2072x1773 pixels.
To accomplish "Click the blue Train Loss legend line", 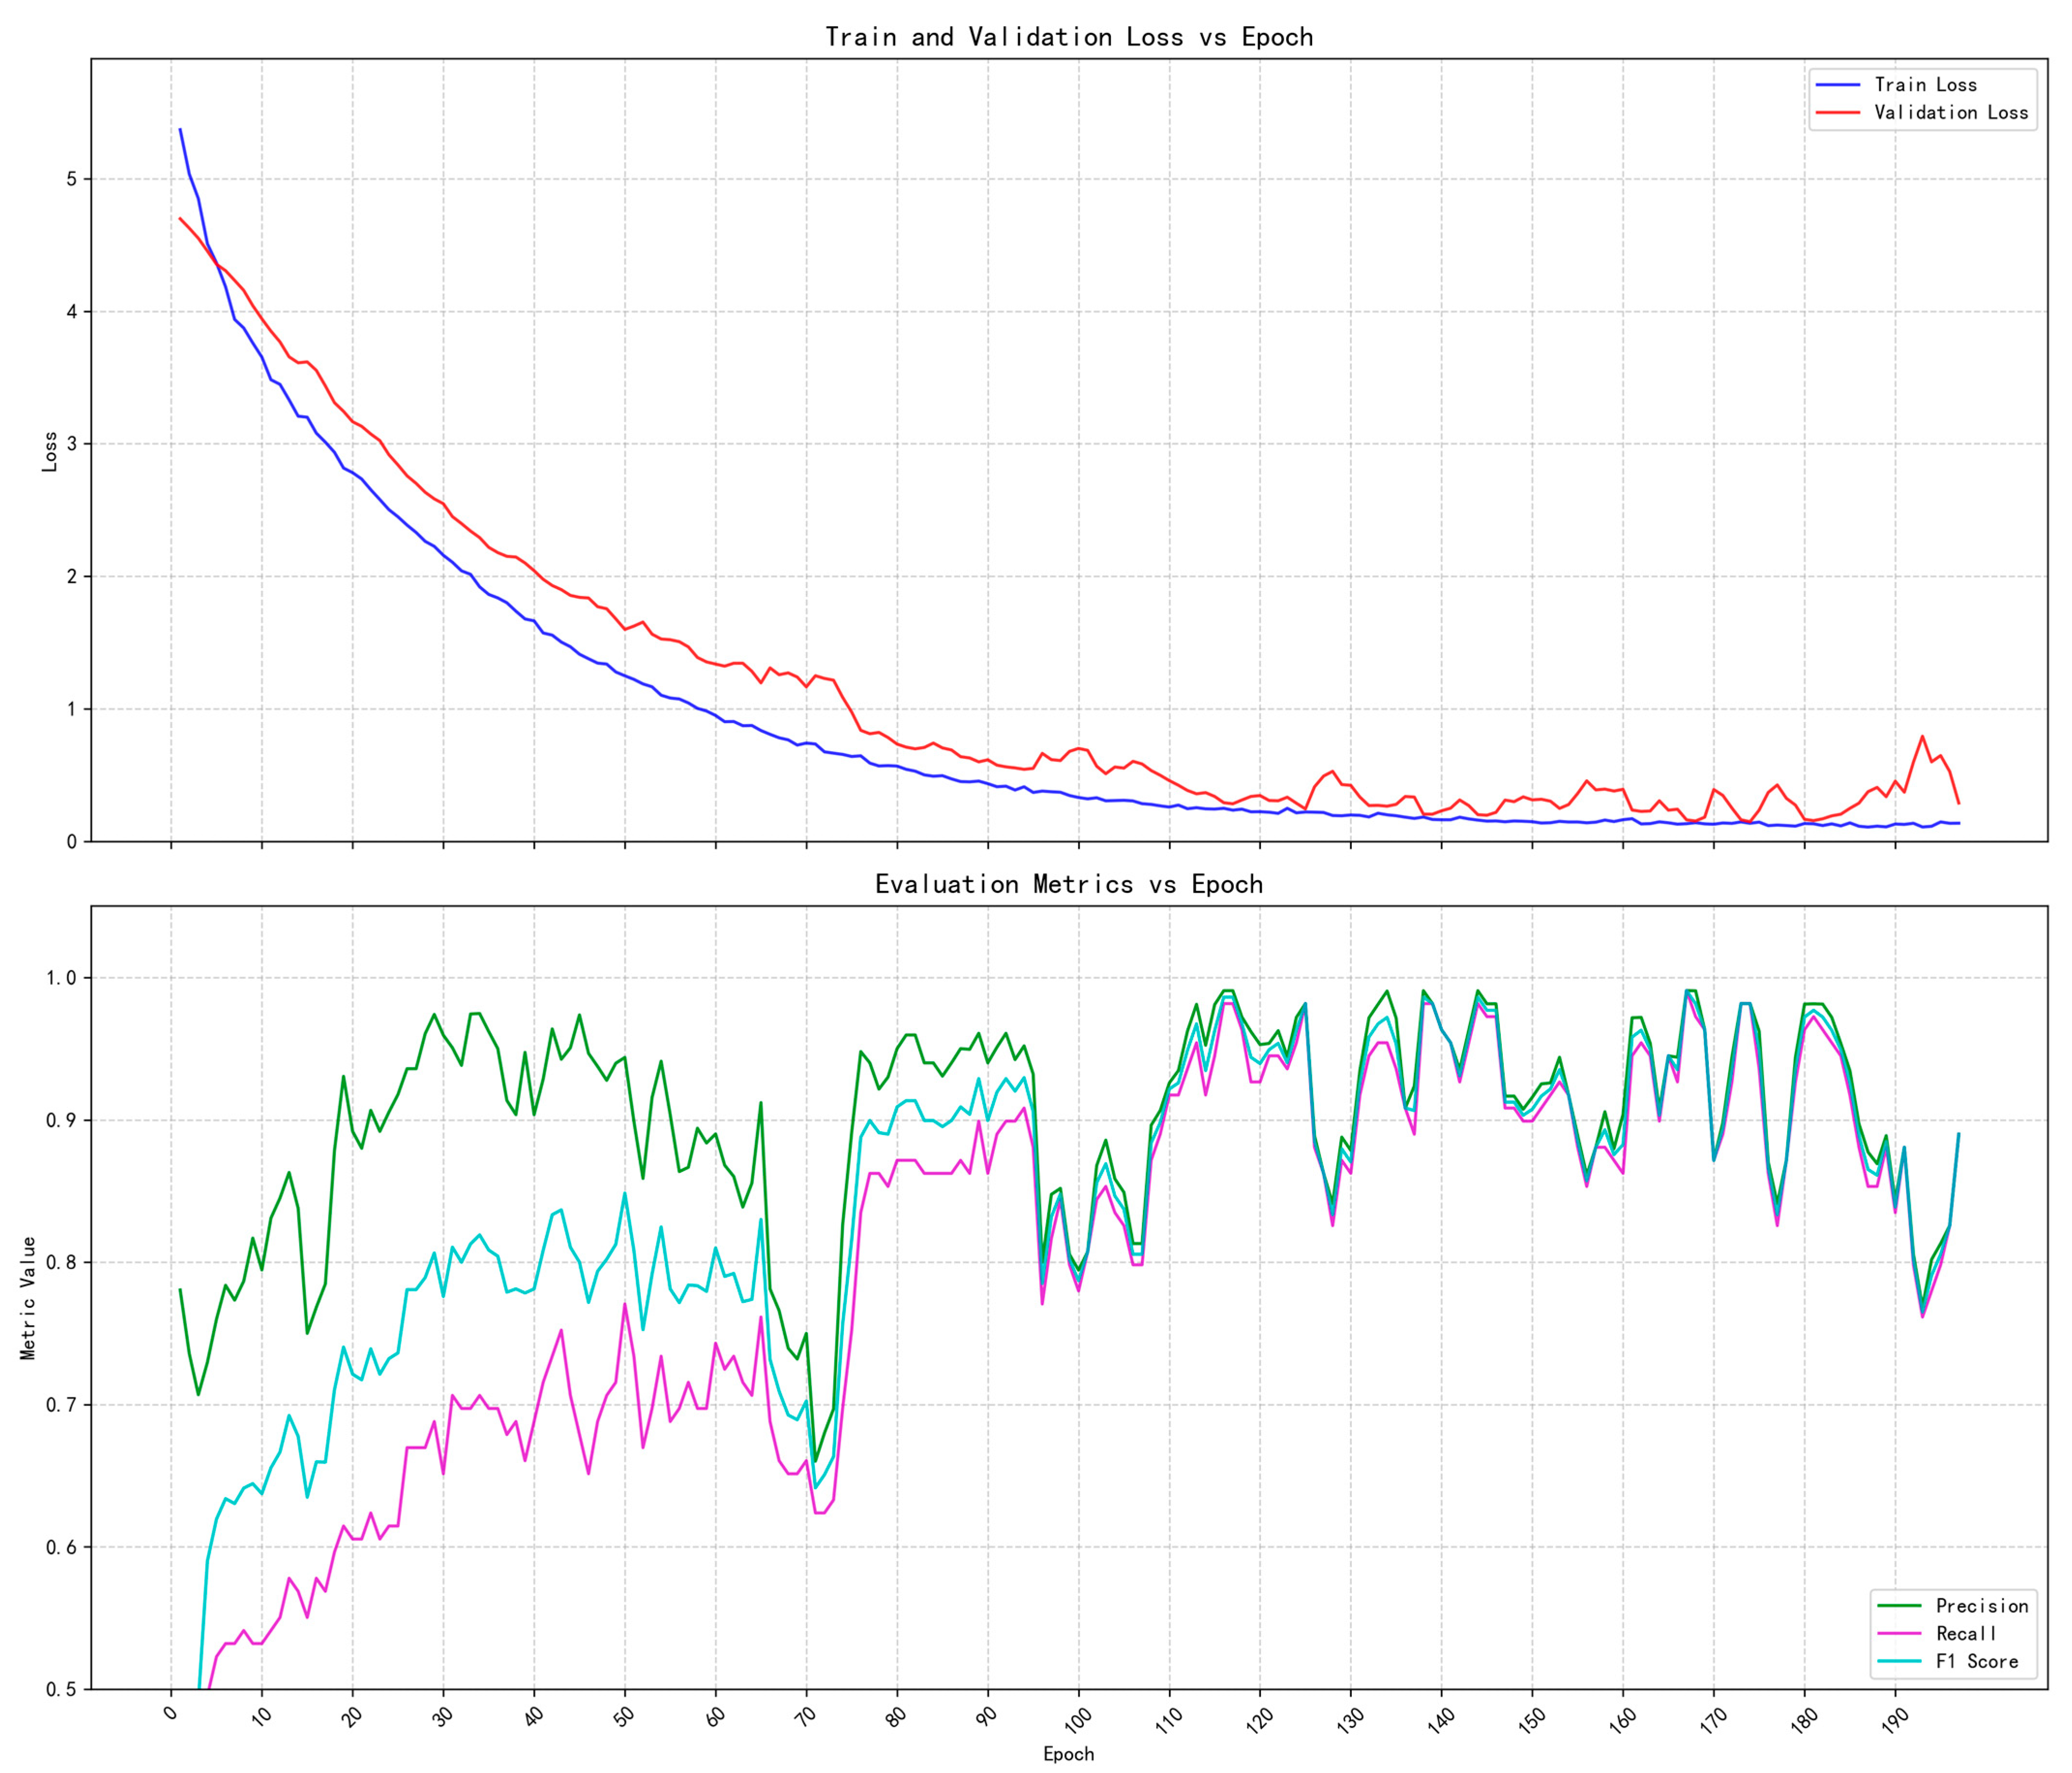I will pyautogui.click(x=1838, y=85).
